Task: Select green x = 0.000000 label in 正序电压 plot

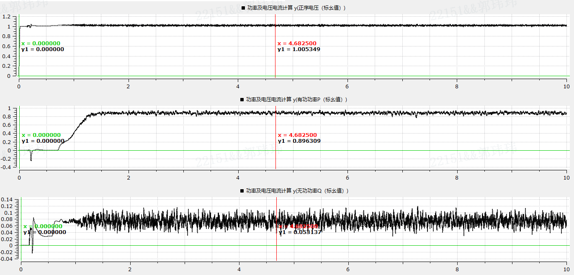Action: click(x=41, y=44)
